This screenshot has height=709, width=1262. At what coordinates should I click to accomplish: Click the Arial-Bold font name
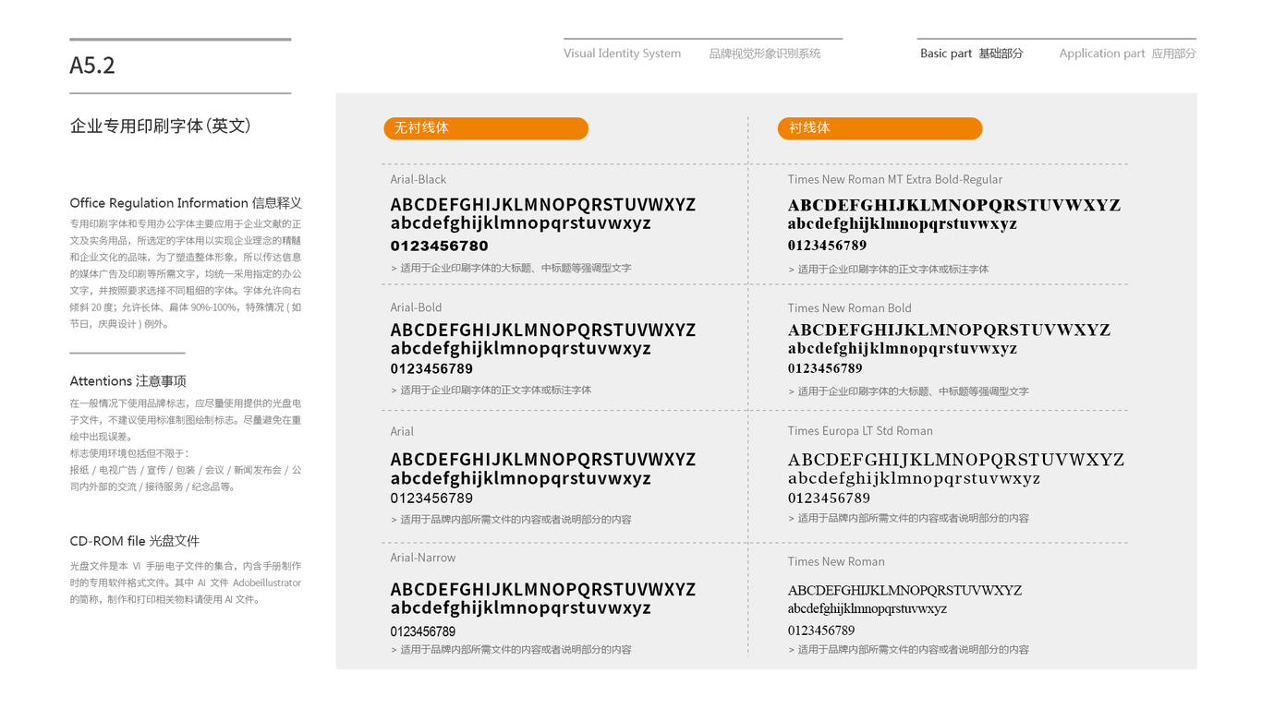tap(416, 307)
